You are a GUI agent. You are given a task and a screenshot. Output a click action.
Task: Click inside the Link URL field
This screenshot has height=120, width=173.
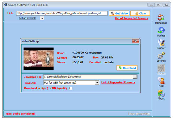(62, 13)
